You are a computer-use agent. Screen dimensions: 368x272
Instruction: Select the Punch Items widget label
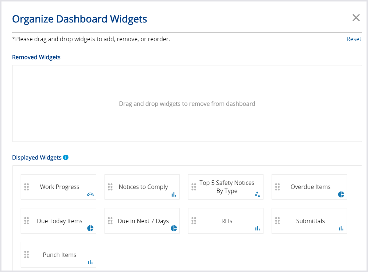[x=60, y=255]
